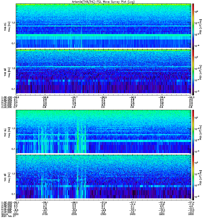This screenshot has width=204, height=218.
Task: Click the X_RE_GSE value '-58.1' below THC plots
Action: (45, 202)
